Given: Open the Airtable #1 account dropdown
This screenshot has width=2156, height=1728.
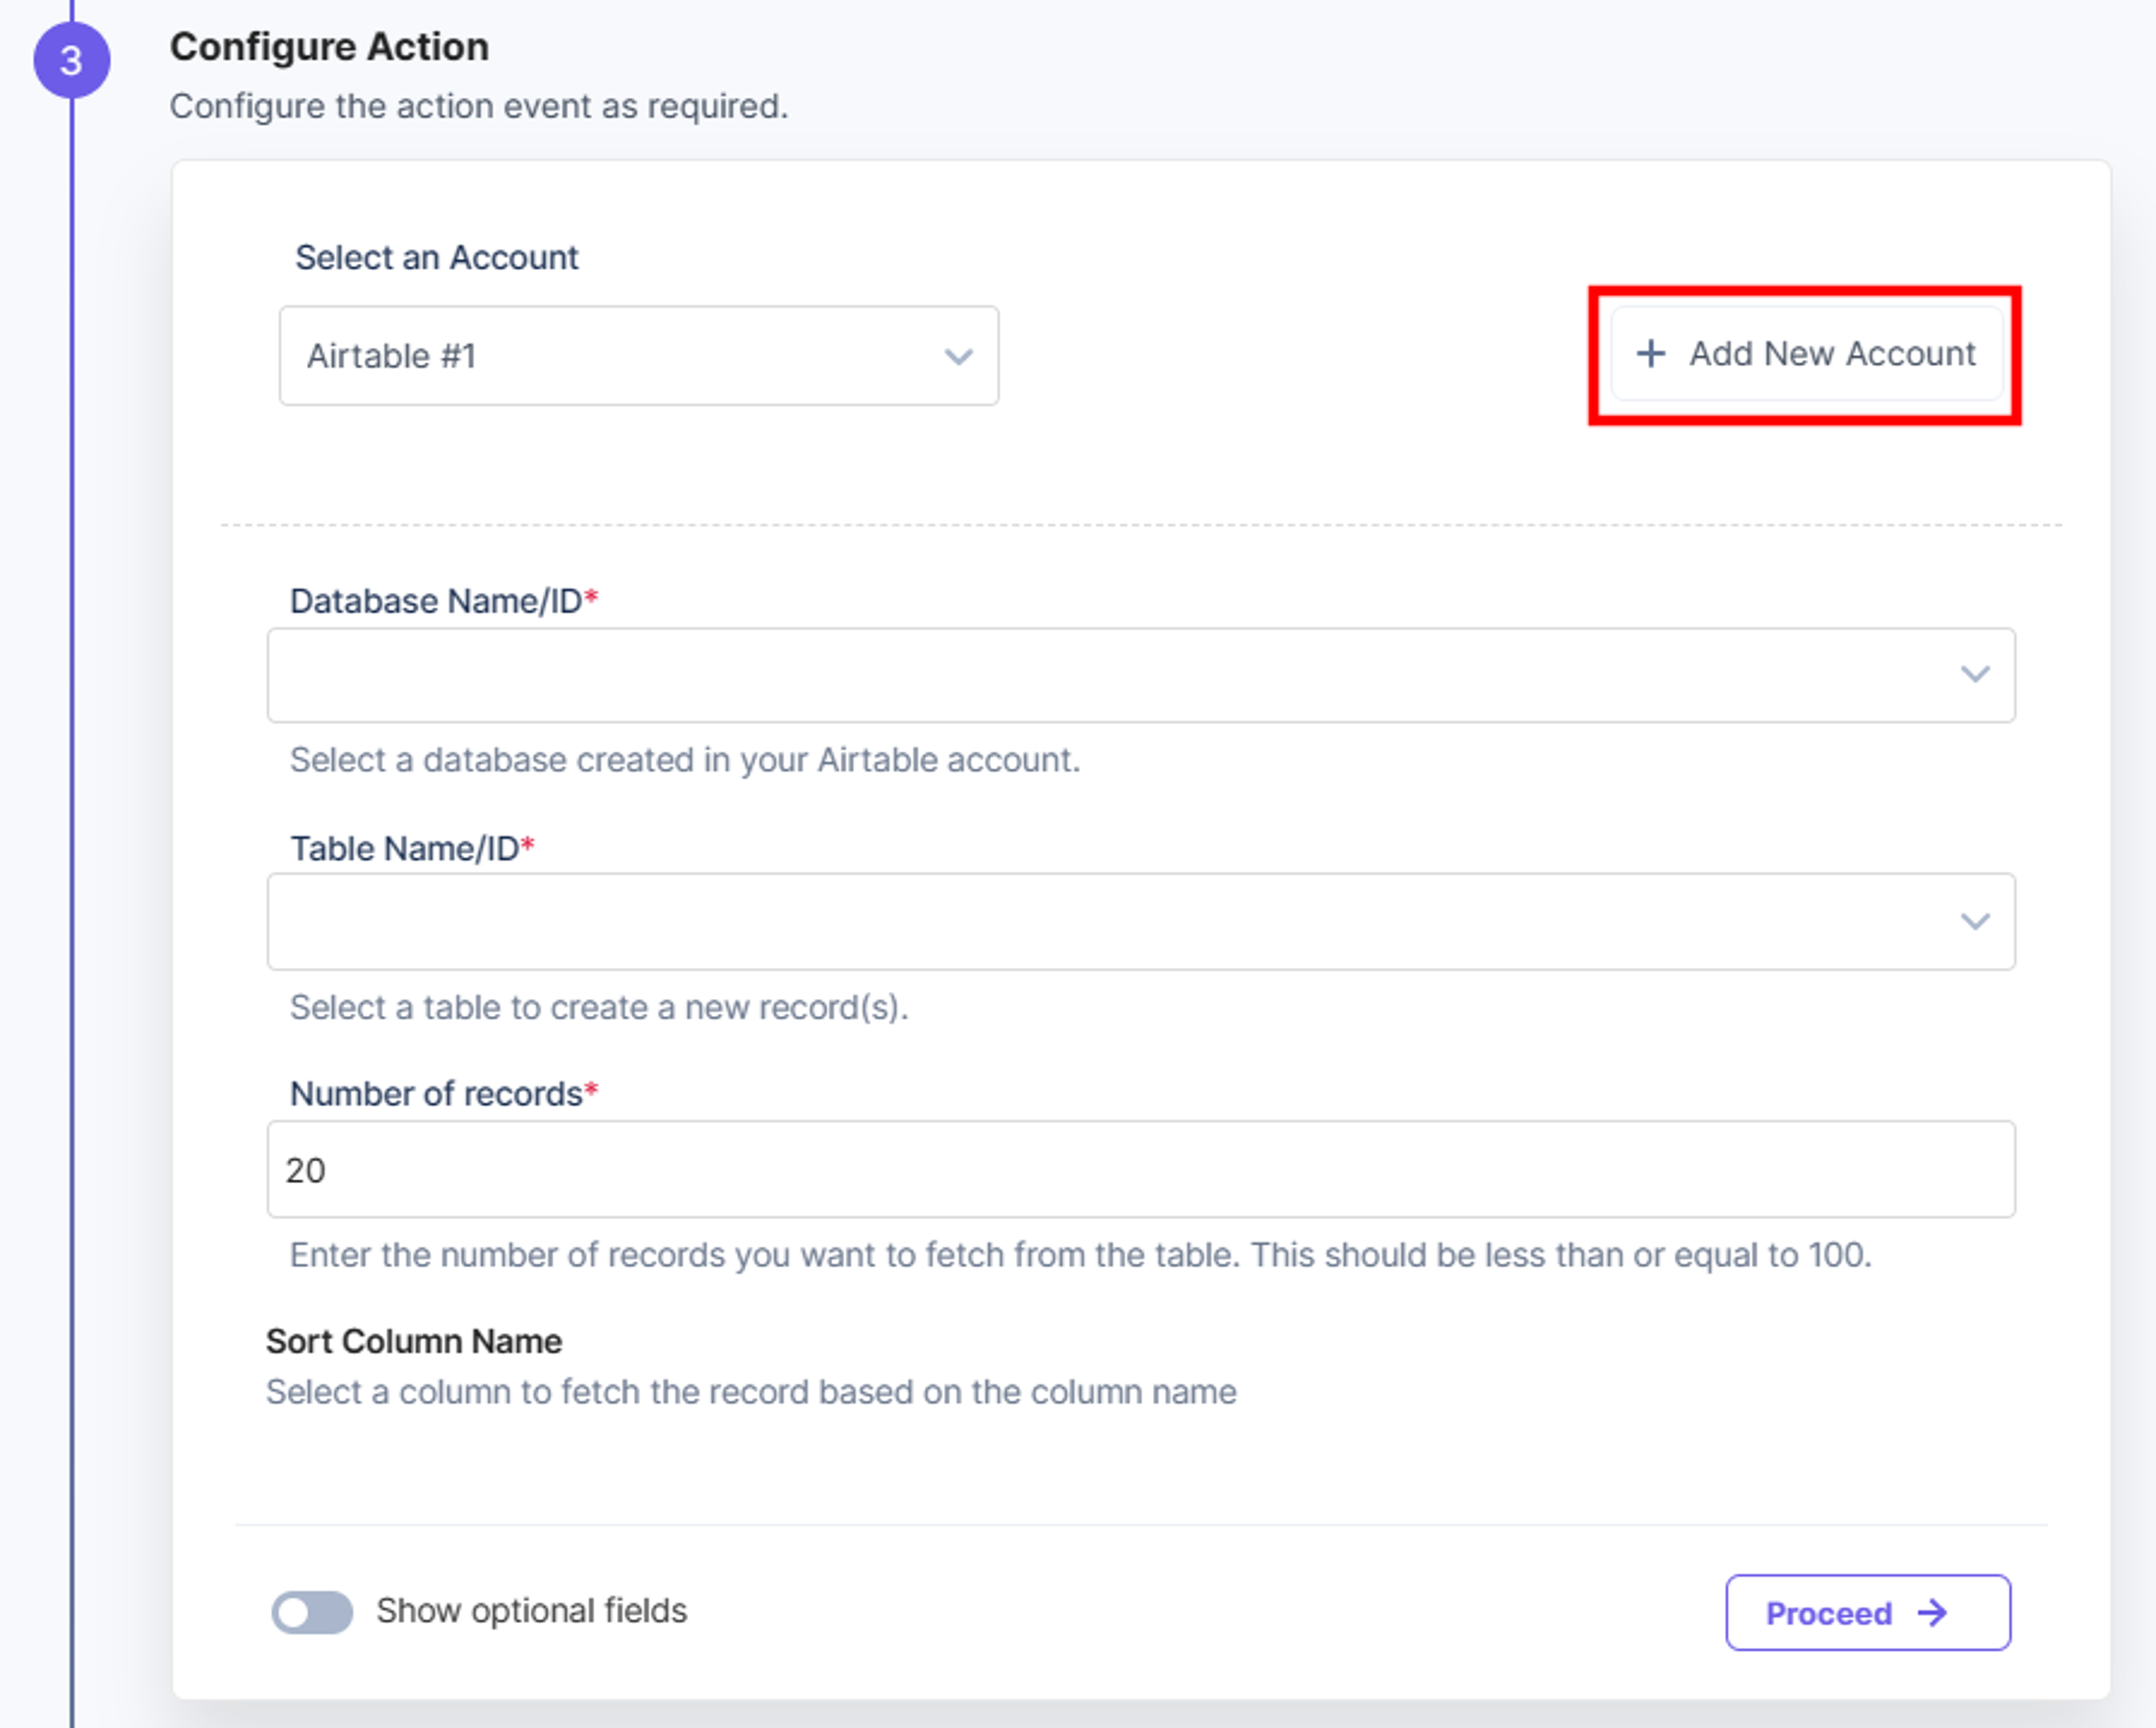Looking at the screenshot, I should (x=639, y=356).
